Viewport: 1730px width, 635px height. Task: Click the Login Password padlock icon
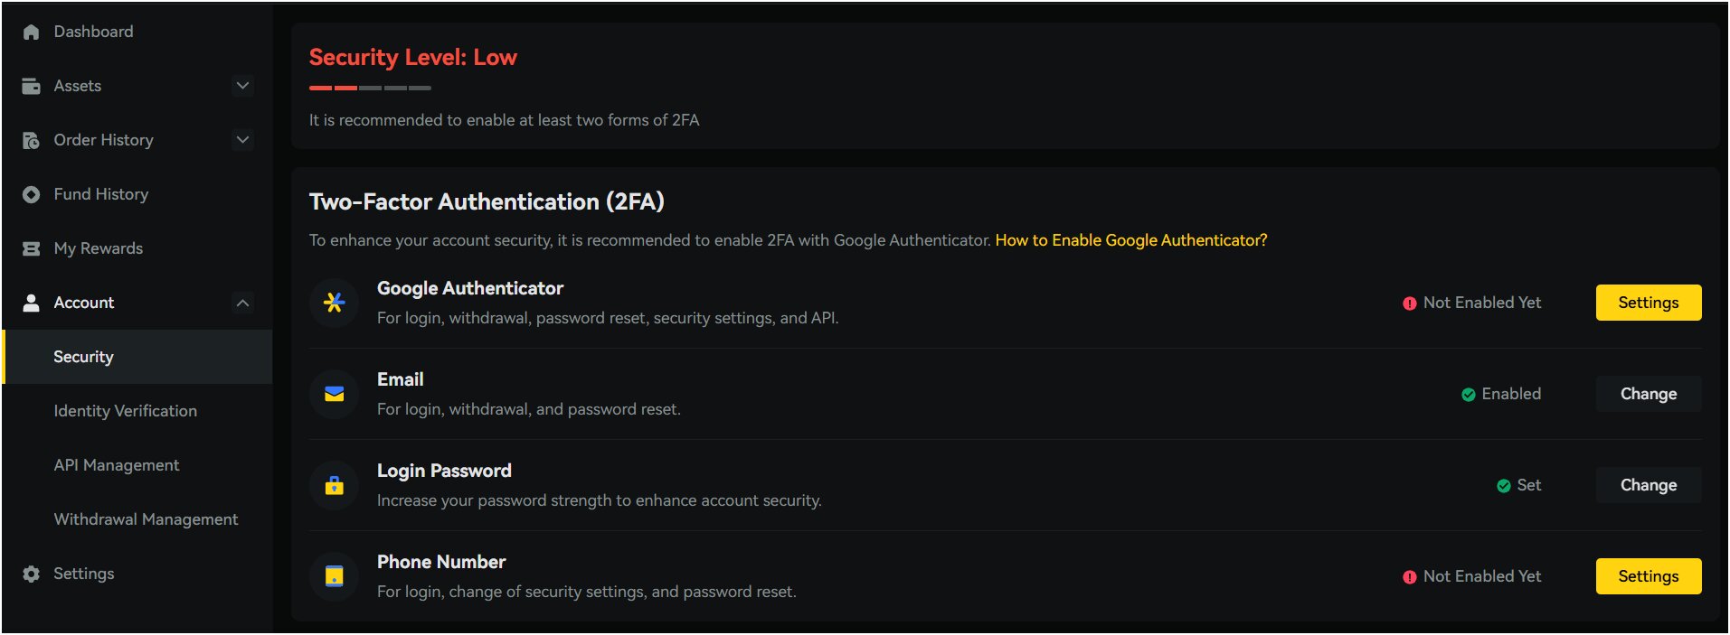pos(333,485)
